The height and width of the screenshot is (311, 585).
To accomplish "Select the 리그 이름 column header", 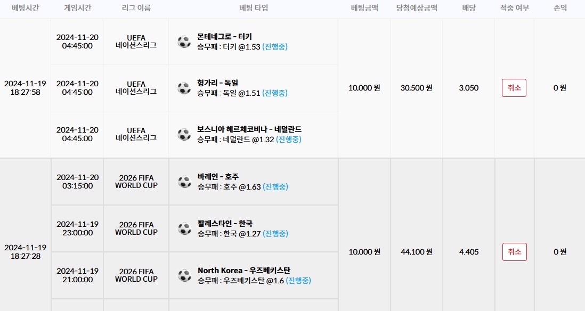I will [x=136, y=8].
